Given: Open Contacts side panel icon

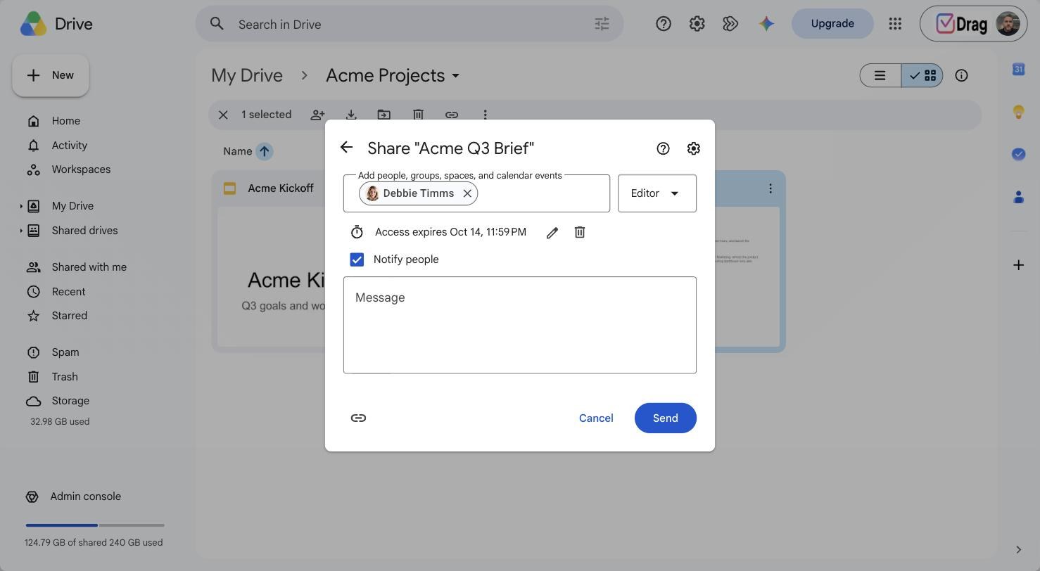Looking at the screenshot, I should (1018, 197).
